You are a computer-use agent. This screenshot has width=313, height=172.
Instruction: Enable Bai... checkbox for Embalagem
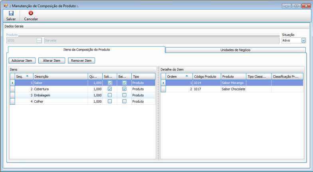coord(125,95)
